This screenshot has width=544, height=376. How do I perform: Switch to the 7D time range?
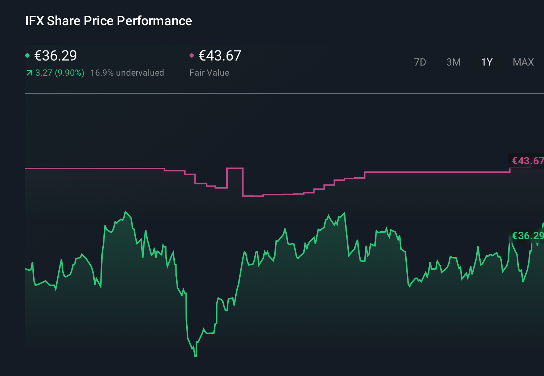pos(420,62)
